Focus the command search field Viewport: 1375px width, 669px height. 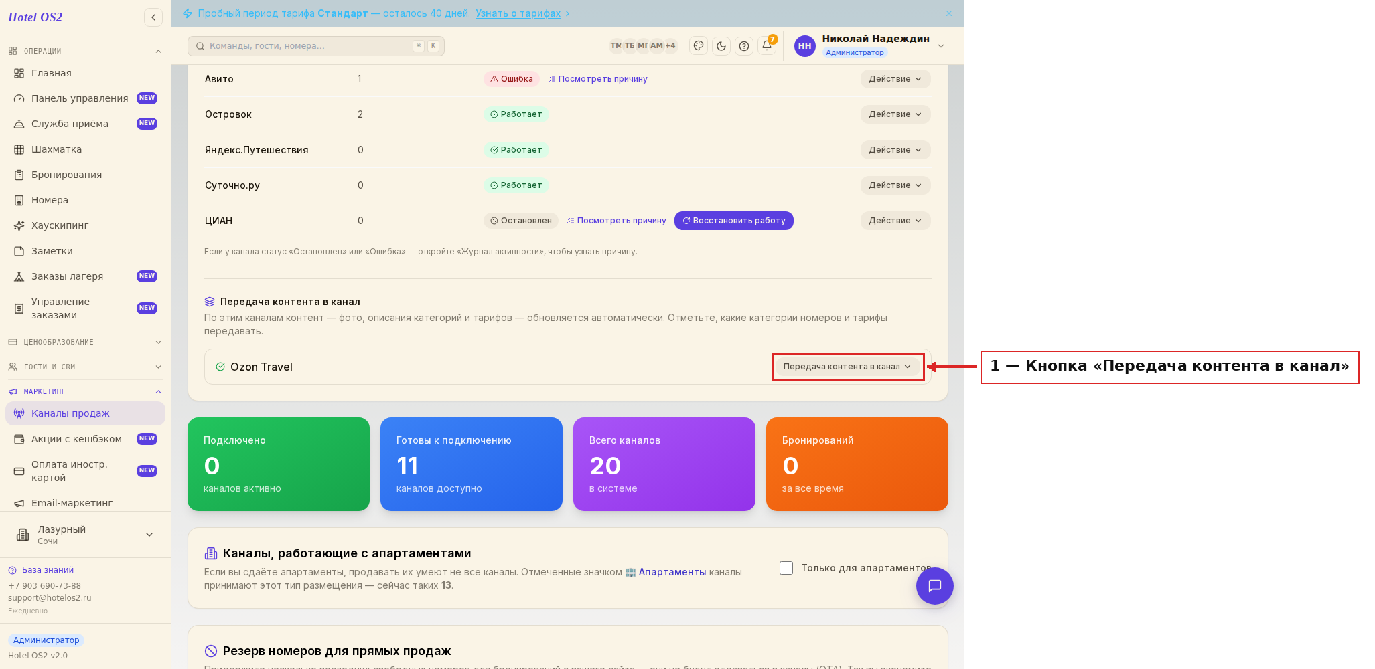point(316,46)
